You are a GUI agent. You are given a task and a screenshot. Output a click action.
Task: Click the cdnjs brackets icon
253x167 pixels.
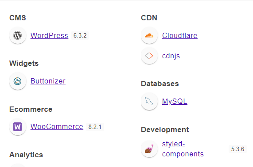click(149, 56)
